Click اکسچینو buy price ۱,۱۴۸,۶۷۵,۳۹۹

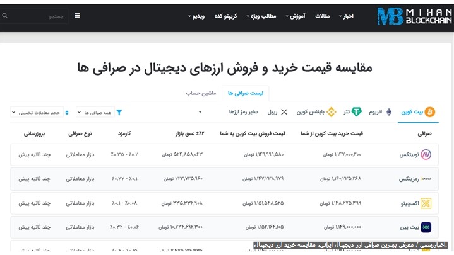coord(340,203)
